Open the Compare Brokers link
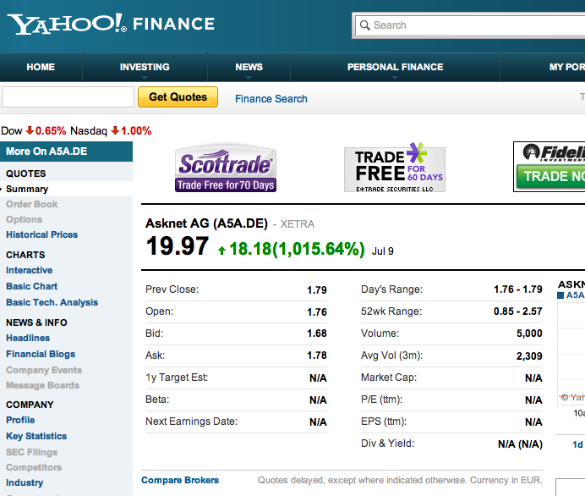Viewport: 585px width, 496px height. (x=180, y=480)
